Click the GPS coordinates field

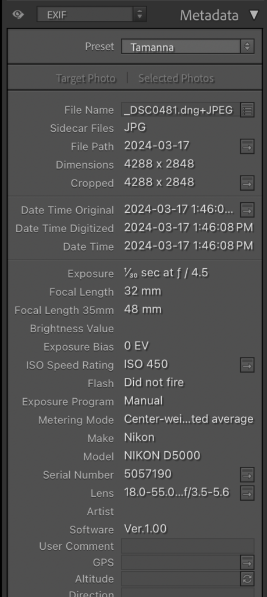[x=181, y=563]
